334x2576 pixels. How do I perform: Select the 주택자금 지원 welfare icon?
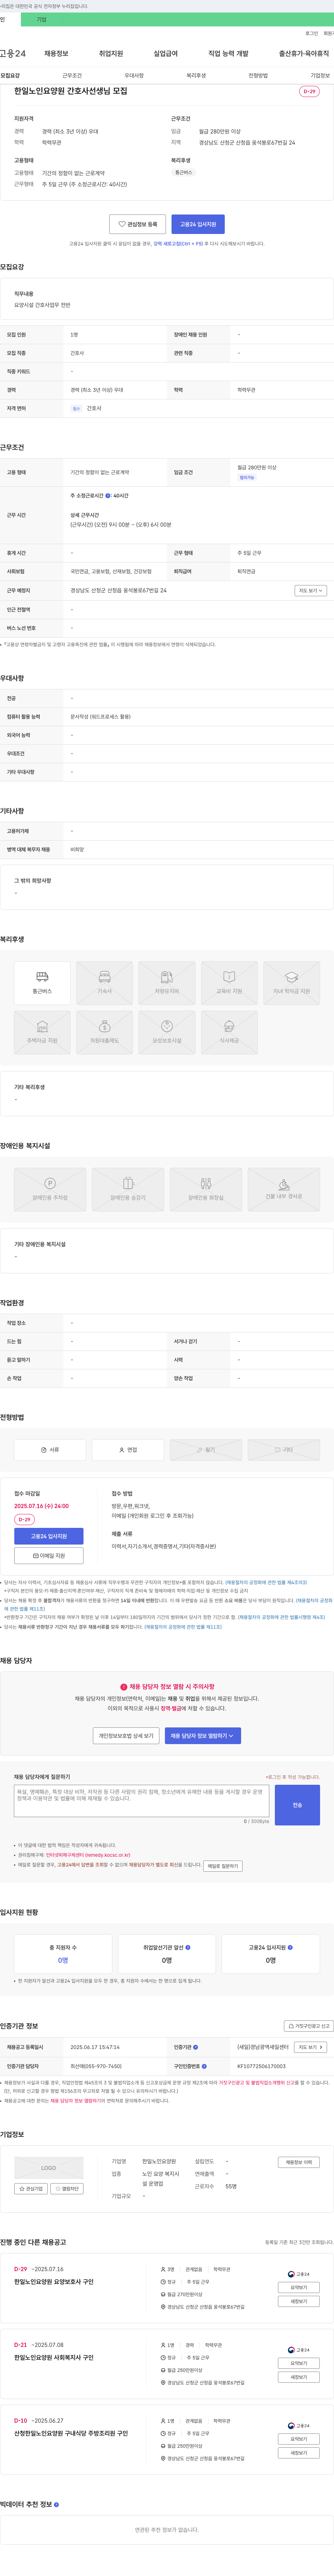pyautogui.click(x=42, y=1032)
